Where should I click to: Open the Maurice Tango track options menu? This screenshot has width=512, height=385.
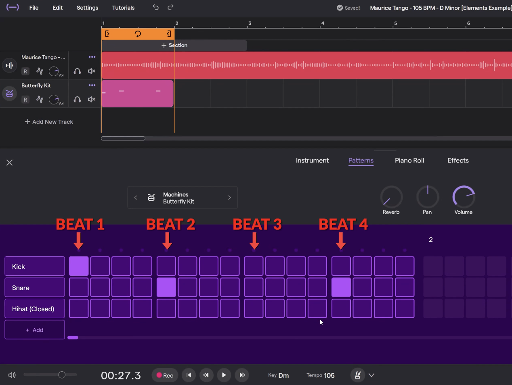[92, 57]
